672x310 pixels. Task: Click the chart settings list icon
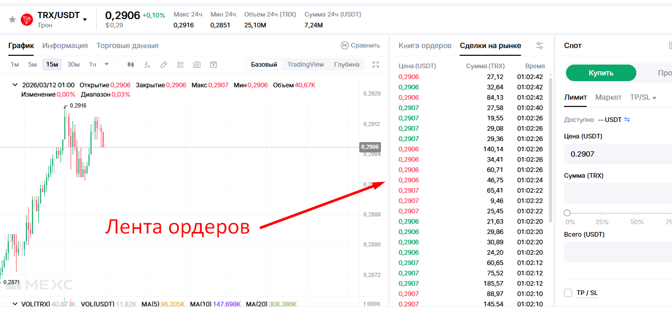pyautogui.click(x=180, y=65)
